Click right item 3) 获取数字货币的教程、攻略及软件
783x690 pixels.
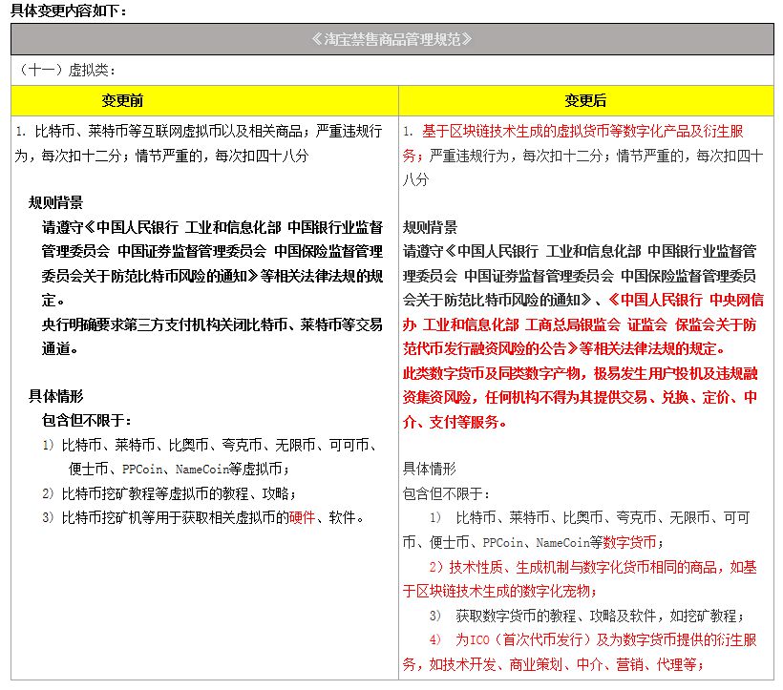click(x=542, y=617)
